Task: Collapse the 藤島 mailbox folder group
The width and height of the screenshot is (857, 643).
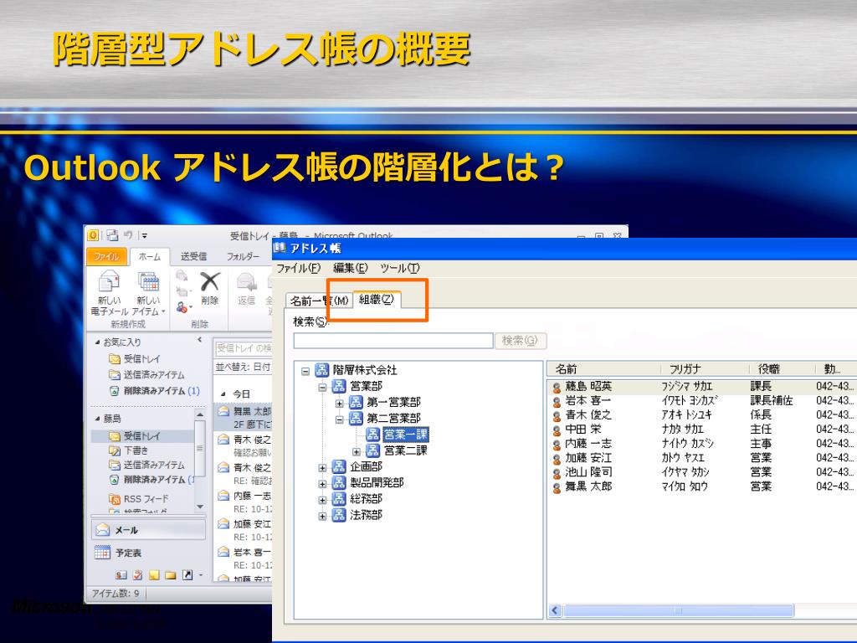Action: [97, 419]
